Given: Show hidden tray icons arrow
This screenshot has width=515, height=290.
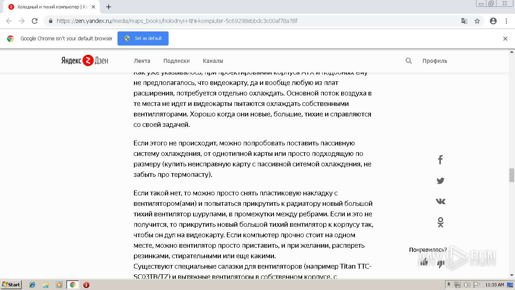Looking at the screenshot, I should click(x=449, y=285).
